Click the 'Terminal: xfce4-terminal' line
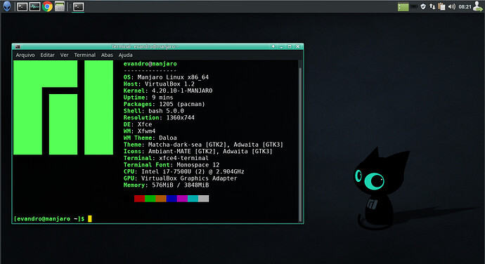Image resolution: width=485 pixels, height=264 pixels. click(166, 158)
